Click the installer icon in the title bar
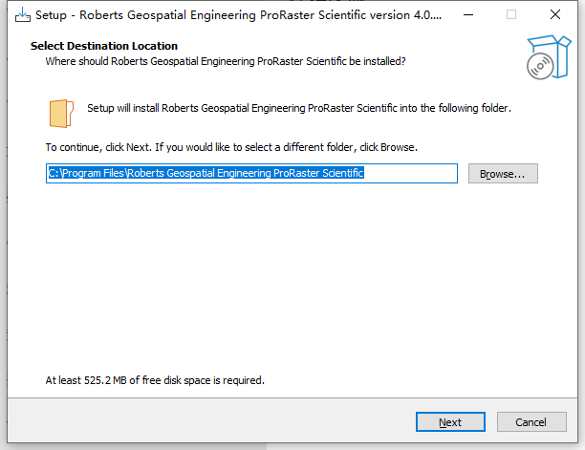The height and width of the screenshot is (450, 585). point(18,15)
